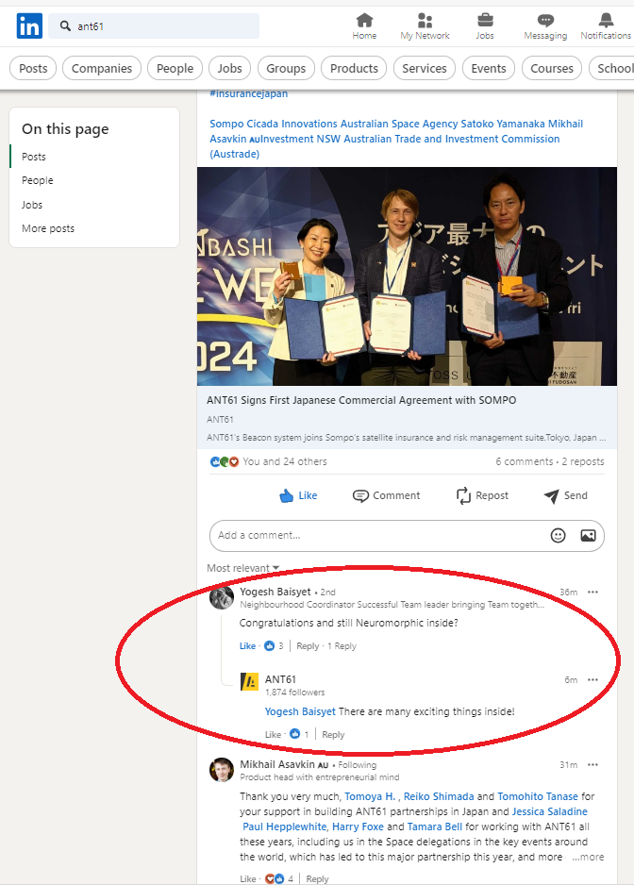The width and height of the screenshot is (634, 885).
Task: Open emoji picker in comment box
Action: coord(558,535)
